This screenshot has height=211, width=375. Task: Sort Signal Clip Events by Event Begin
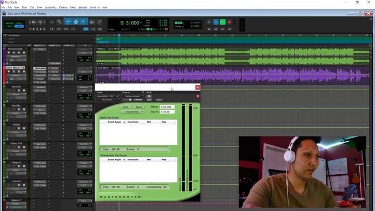point(114,122)
